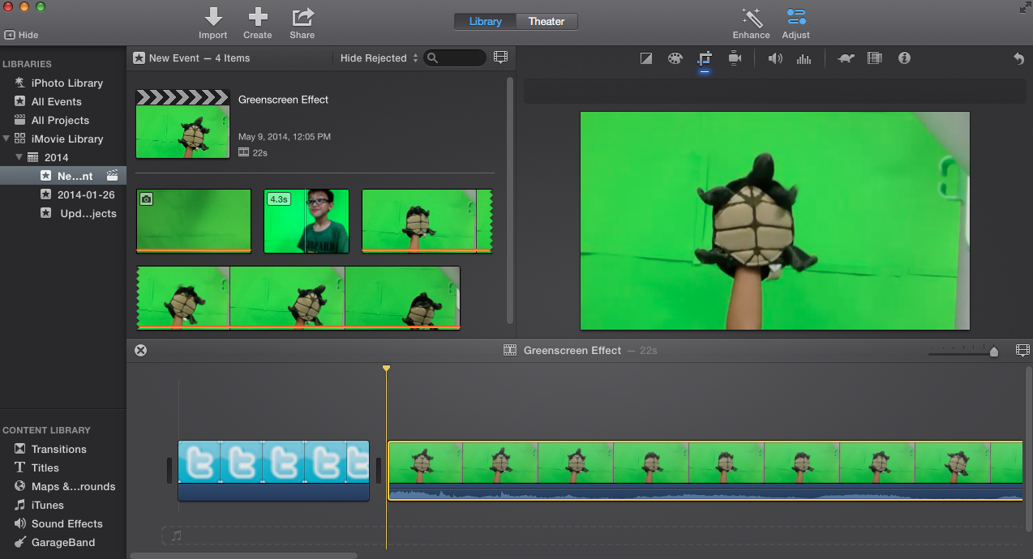The width and height of the screenshot is (1033, 559).
Task: Hide the Libraries sidebar
Action: (x=21, y=35)
